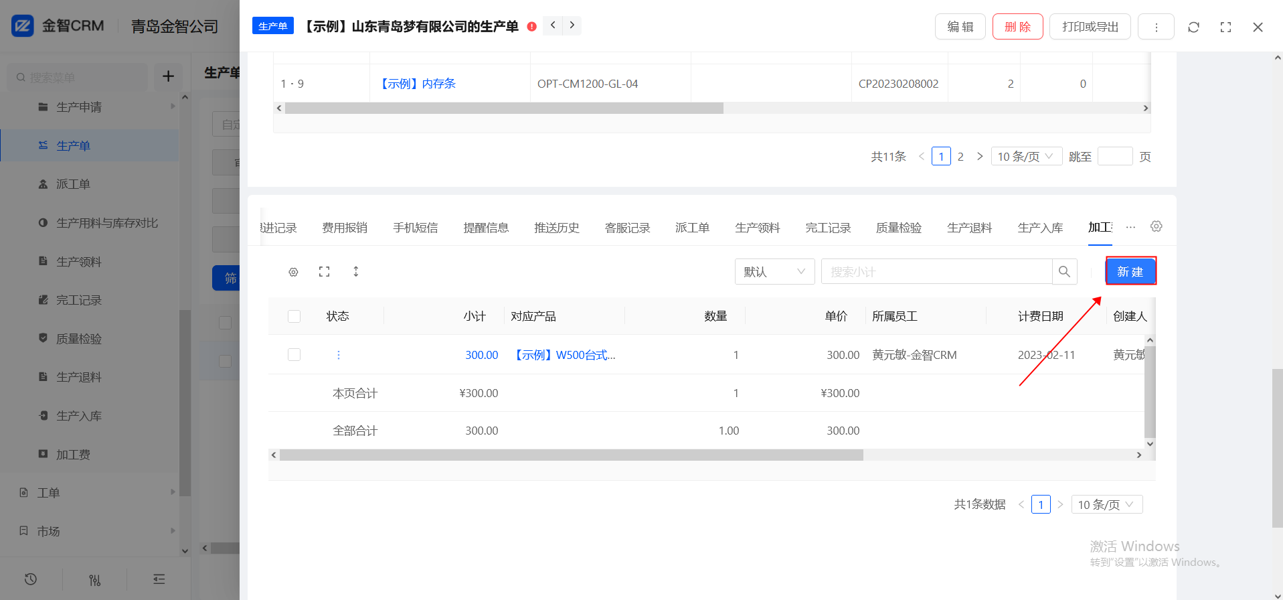The image size is (1283, 600).
Task: Click the 编辑 button
Action: click(960, 27)
